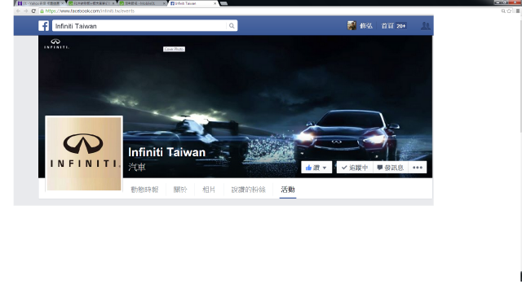Switch to the Yahoo browser tab
The width and height of the screenshot is (522, 293).
coord(40,3)
